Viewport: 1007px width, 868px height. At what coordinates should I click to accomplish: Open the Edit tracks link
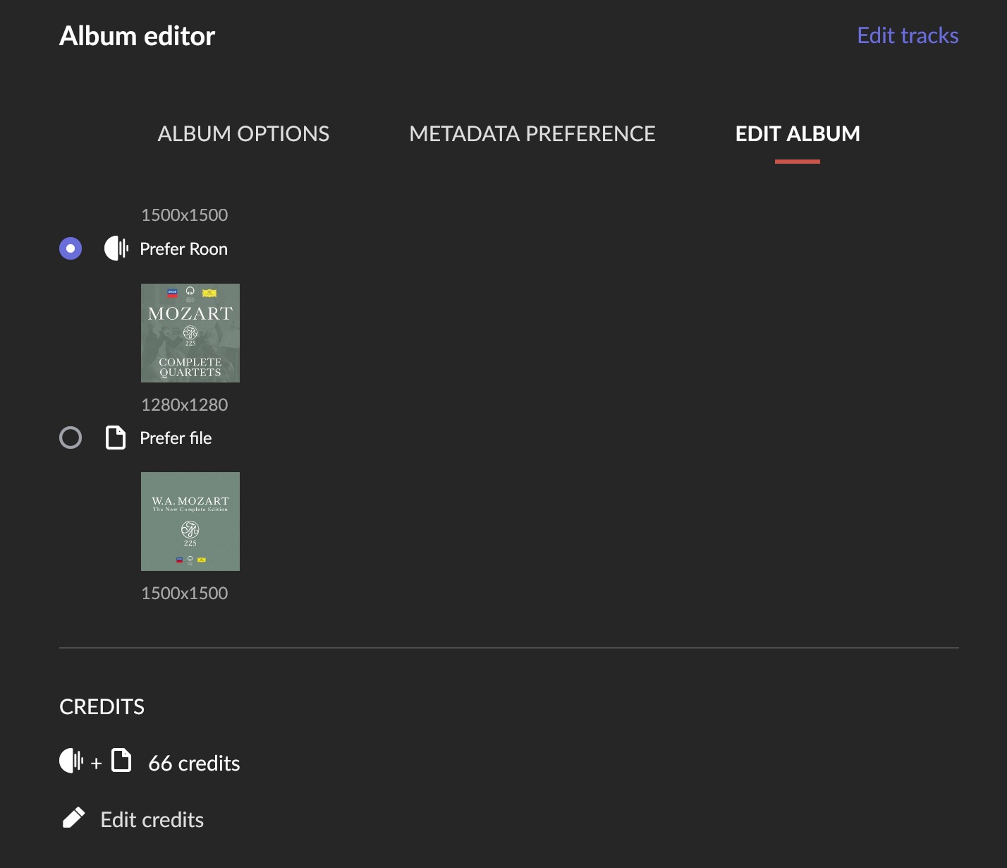(x=908, y=36)
